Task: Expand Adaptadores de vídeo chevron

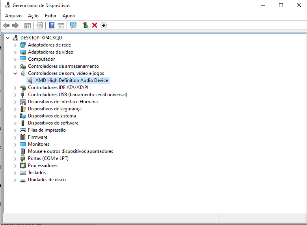Action: (x=15, y=52)
